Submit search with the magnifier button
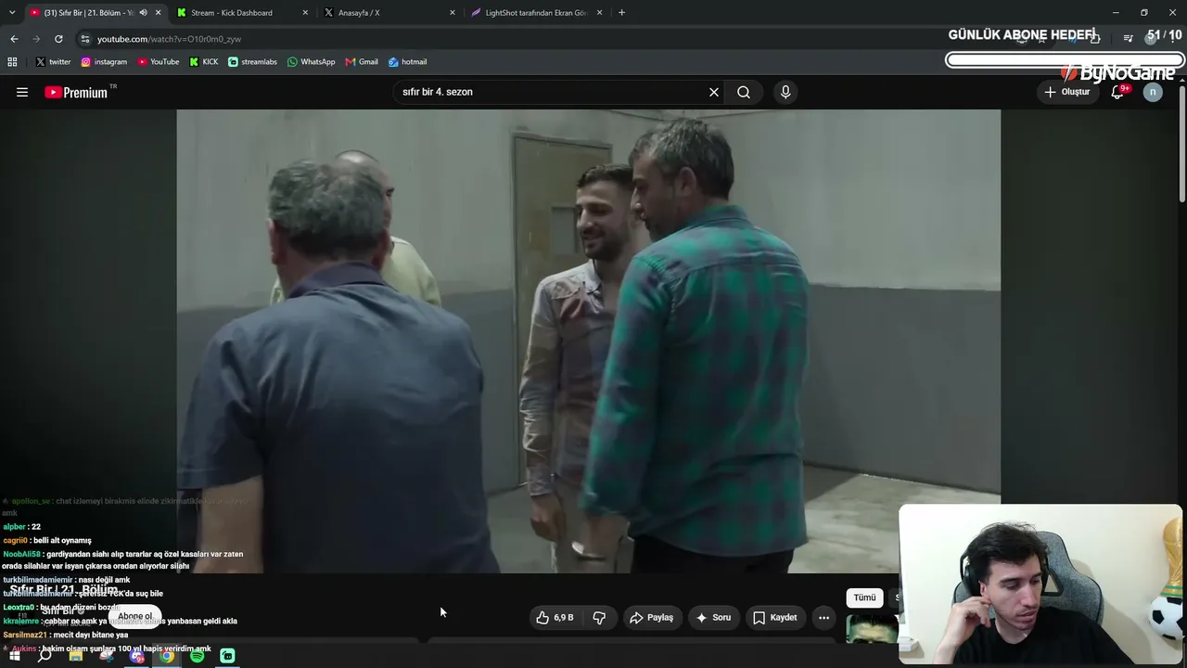The width and height of the screenshot is (1187, 668). tap(744, 92)
